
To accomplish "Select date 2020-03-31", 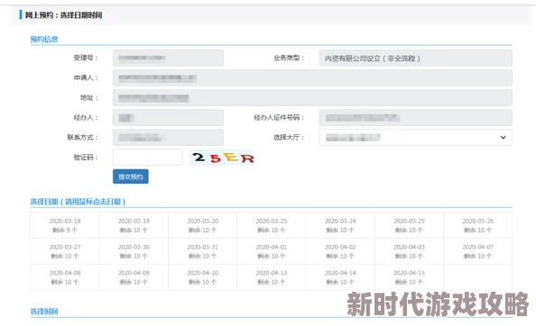I will pyautogui.click(x=203, y=251).
